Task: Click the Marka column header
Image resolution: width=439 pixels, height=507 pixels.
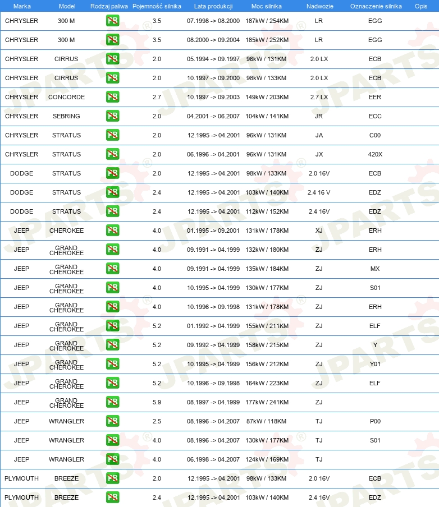Action: (22, 6)
